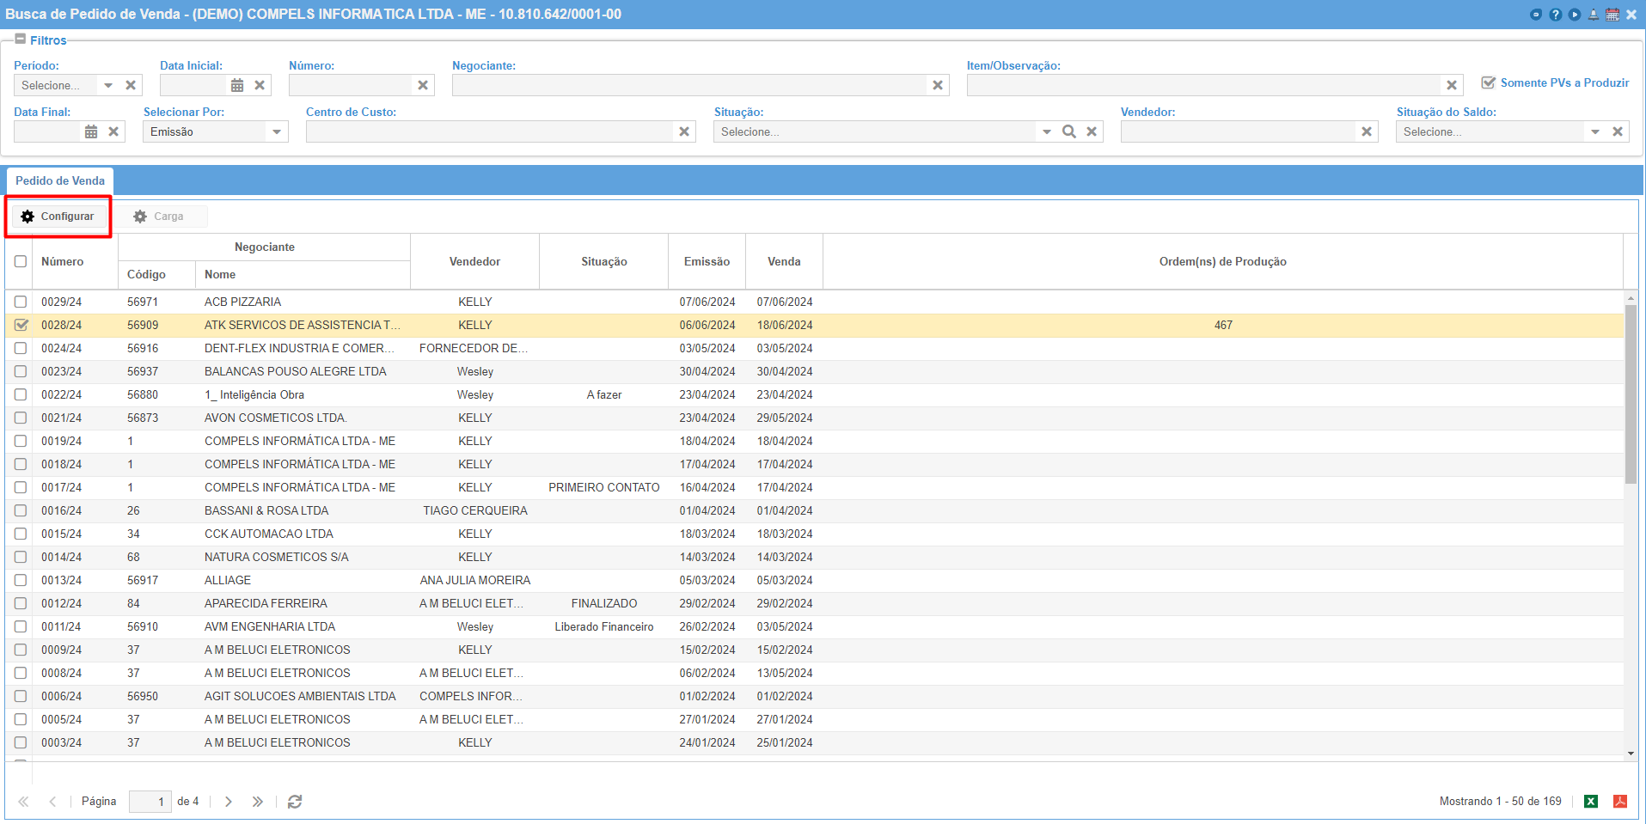Click the Configurar button

(58, 217)
